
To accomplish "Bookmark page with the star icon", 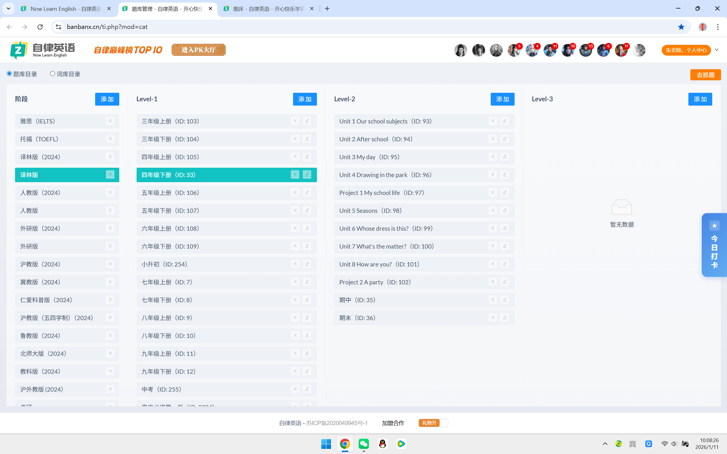I will point(681,27).
